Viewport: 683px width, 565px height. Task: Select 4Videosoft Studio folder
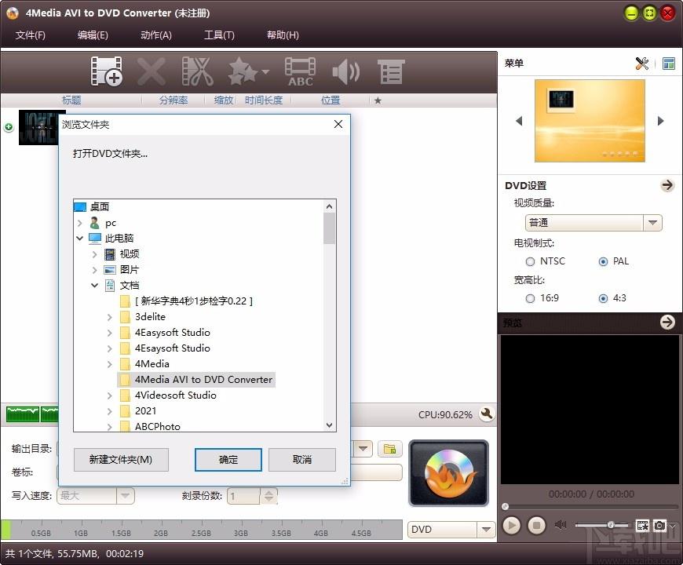click(176, 395)
